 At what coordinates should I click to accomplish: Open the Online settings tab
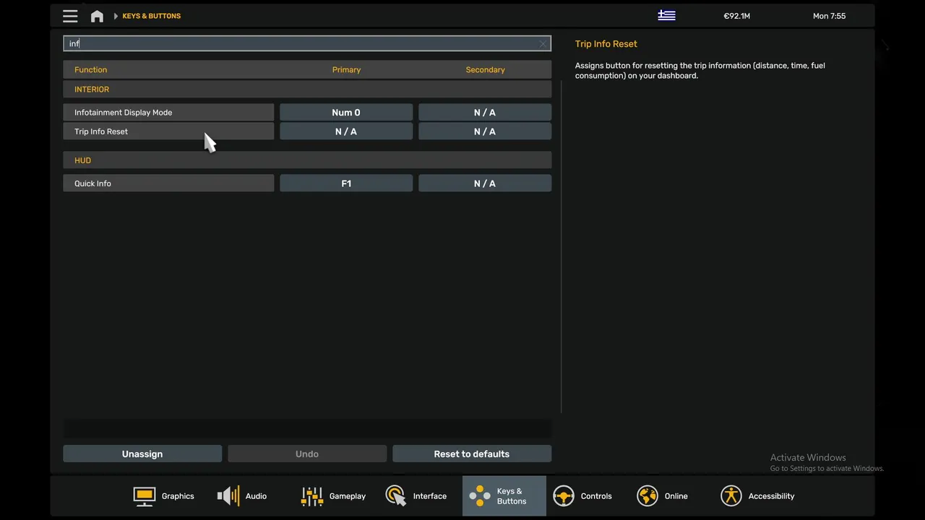click(662, 496)
